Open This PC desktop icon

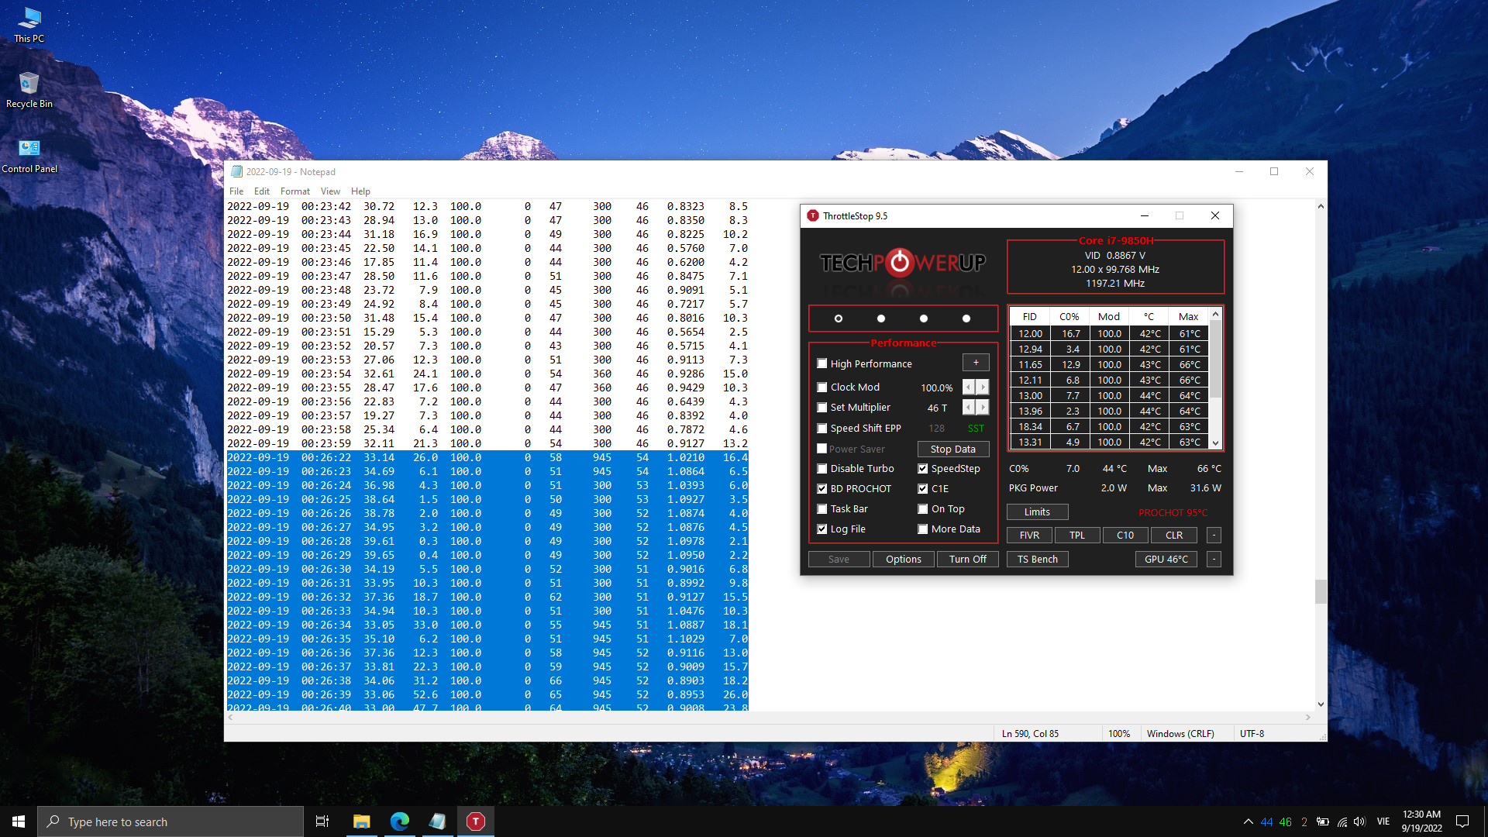point(29,24)
